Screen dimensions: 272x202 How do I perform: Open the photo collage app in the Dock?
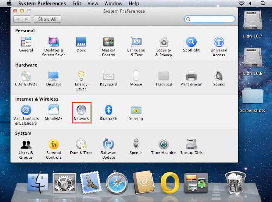coord(196,183)
